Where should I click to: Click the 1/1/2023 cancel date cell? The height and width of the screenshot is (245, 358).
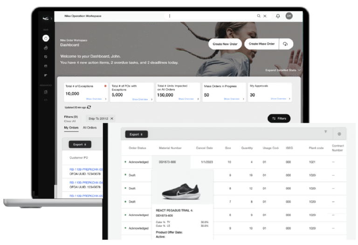point(207,162)
